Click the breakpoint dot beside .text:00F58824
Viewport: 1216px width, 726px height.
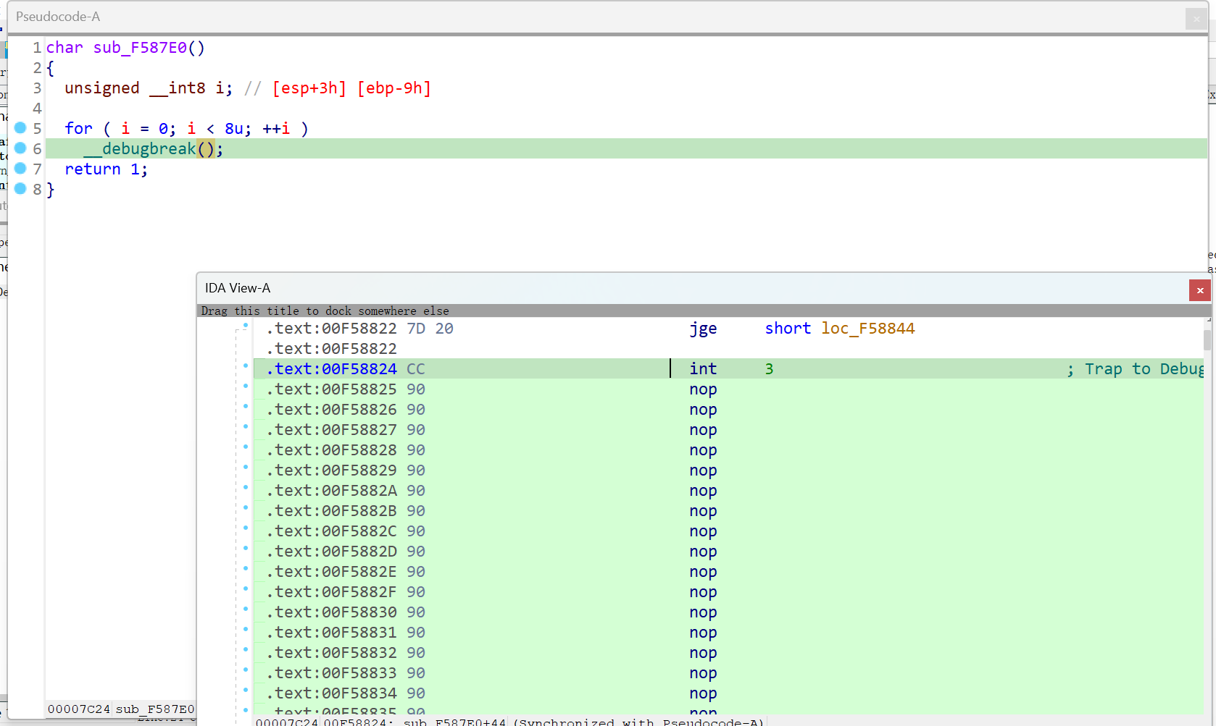click(x=246, y=366)
